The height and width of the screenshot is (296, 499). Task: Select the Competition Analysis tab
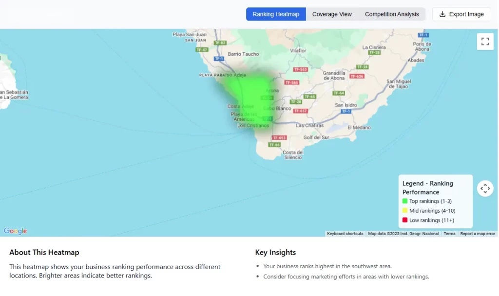[x=392, y=14]
